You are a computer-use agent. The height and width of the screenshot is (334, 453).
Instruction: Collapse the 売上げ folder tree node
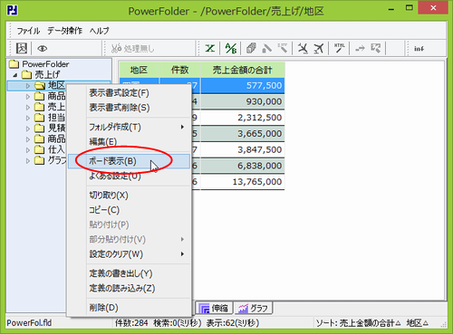pos(15,75)
